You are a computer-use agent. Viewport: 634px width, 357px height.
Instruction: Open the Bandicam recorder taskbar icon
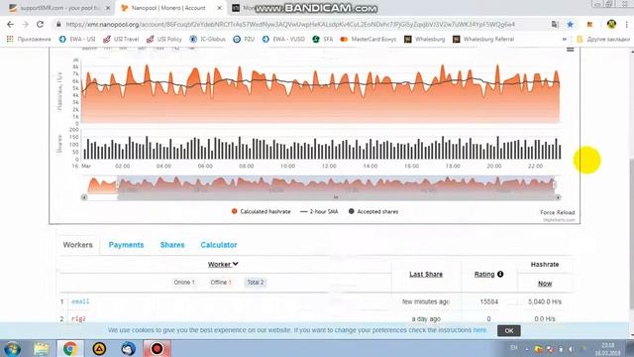tap(157, 348)
